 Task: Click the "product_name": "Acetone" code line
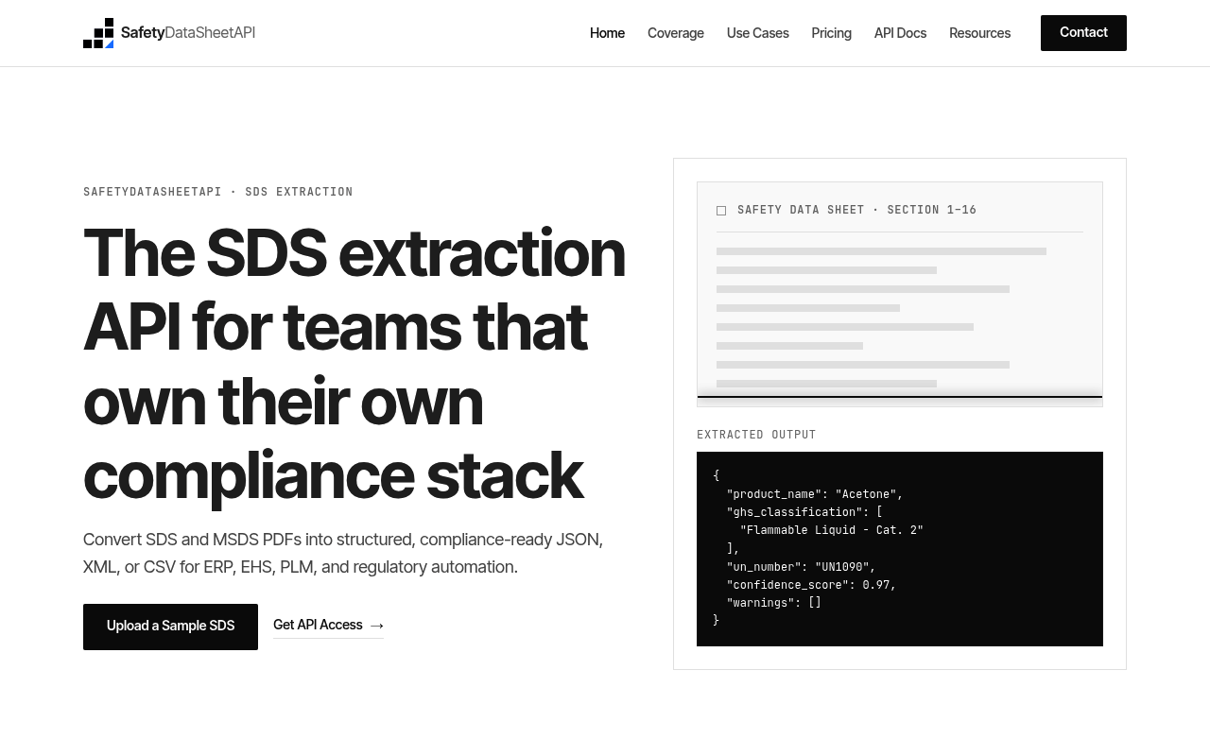[815, 494]
